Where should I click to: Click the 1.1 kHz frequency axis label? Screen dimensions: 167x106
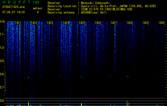point(2,34)
